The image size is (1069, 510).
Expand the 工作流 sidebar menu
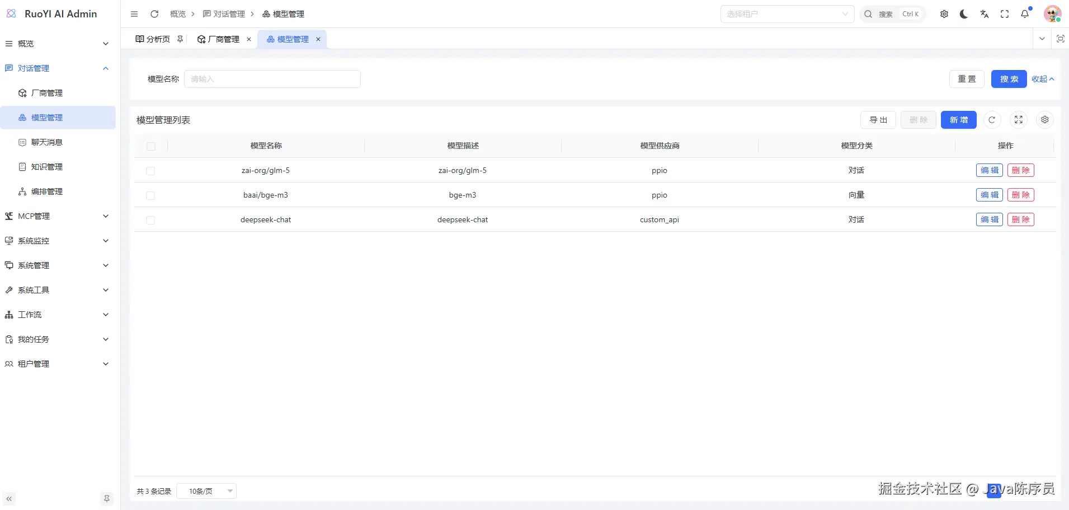(58, 315)
